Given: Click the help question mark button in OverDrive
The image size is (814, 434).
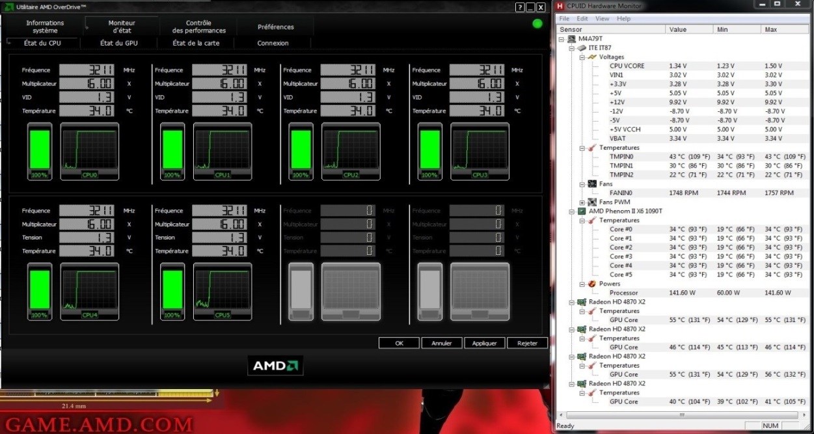Looking at the screenshot, I should pos(519,7).
